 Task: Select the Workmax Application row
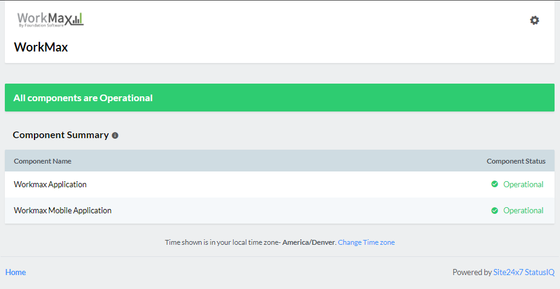tap(280, 184)
